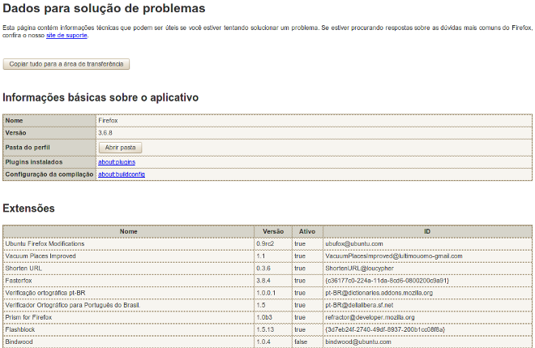Click ID '{c36177c0-224a-11da-8cd6-0800200c9a91}'
535x348 pixels.
pyautogui.click(x=387, y=281)
